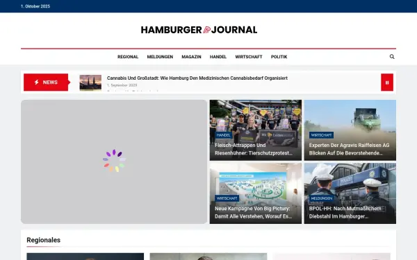Open the Regional menu item
Image resolution: width=417 pixels, height=260 pixels.
click(x=128, y=57)
